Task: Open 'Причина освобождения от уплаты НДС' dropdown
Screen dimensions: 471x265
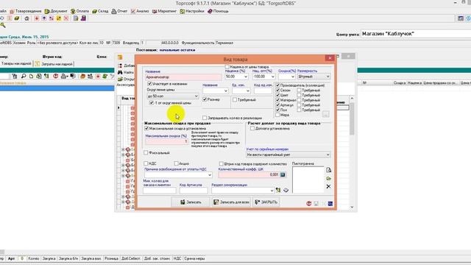Action: [x=209, y=174]
